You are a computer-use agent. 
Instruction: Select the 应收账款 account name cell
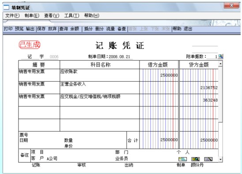coord(99,75)
